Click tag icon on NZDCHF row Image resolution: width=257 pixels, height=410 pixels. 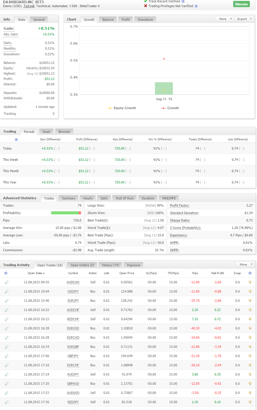7,319
